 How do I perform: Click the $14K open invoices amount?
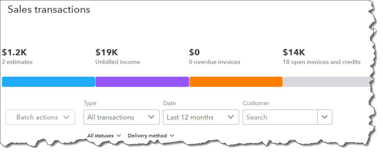(294, 52)
